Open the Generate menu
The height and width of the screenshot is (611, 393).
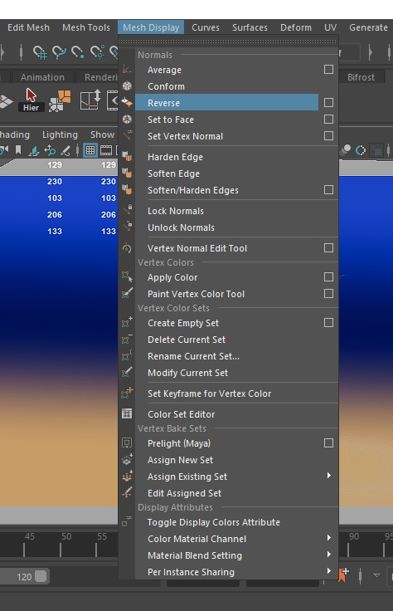pyautogui.click(x=368, y=27)
